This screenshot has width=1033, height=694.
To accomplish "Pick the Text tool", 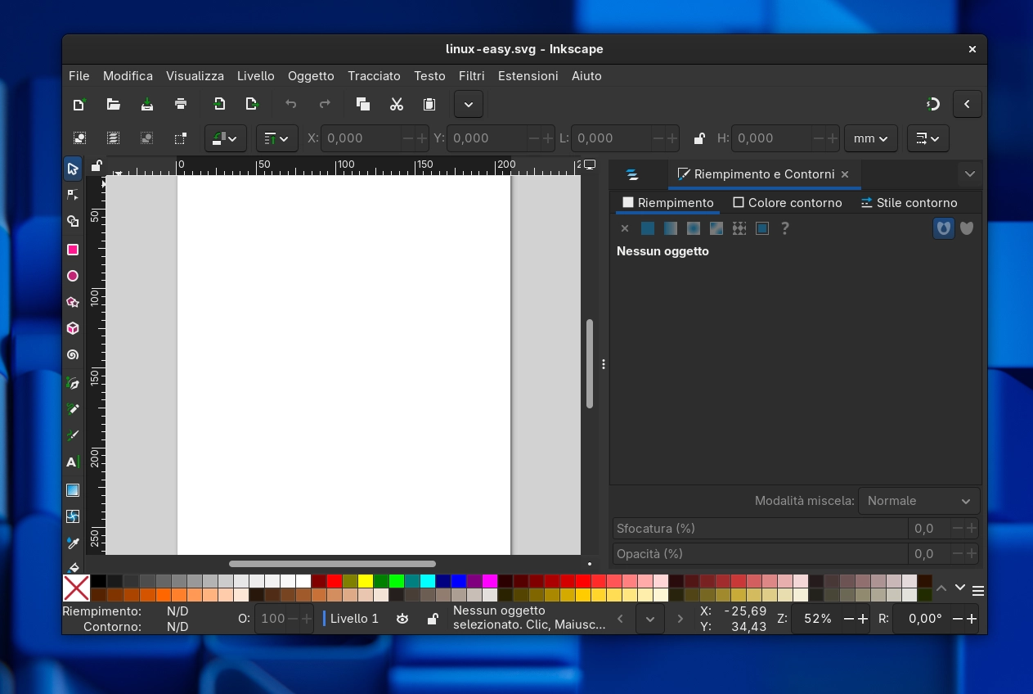I will click(x=72, y=461).
